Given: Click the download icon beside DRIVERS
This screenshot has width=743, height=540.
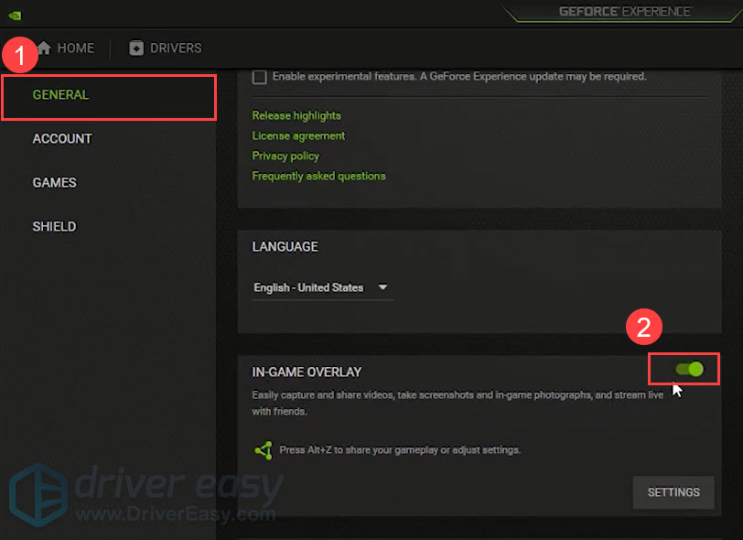Looking at the screenshot, I should [136, 49].
